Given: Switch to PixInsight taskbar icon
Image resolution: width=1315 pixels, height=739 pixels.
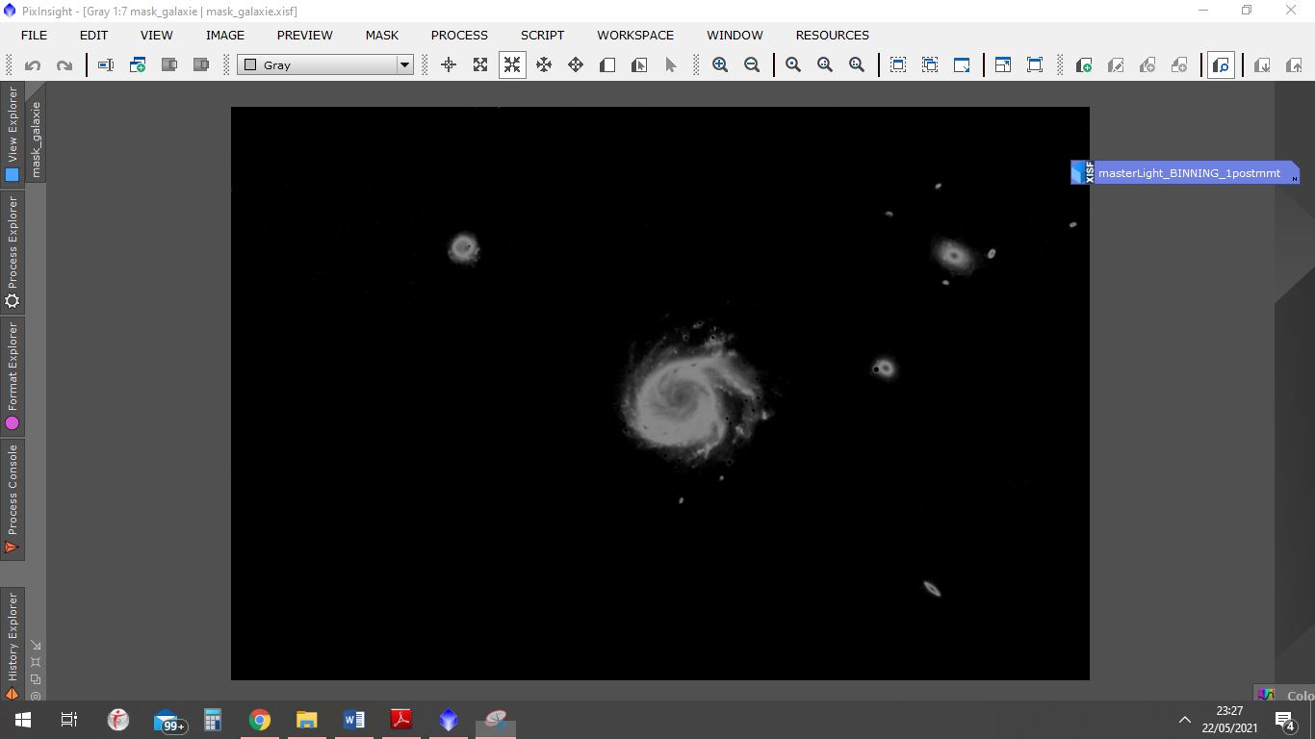Looking at the screenshot, I should (449, 720).
